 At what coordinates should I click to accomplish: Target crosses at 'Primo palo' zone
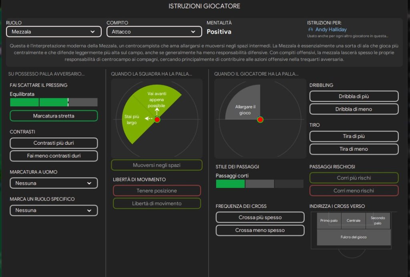click(329, 221)
